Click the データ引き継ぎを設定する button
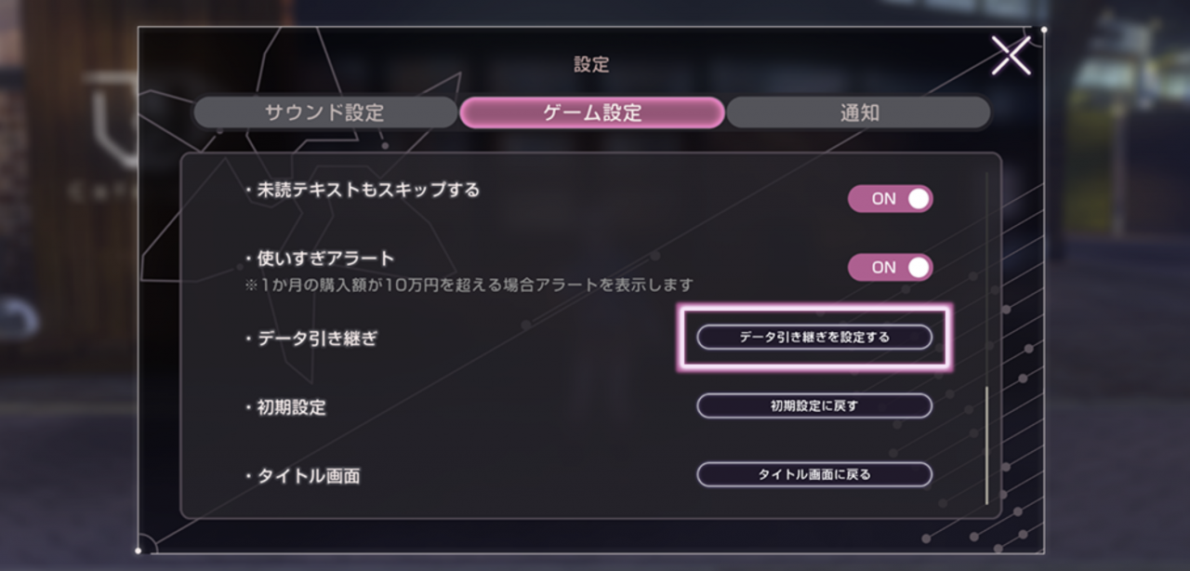The width and height of the screenshot is (1190, 571). (814, 338)
